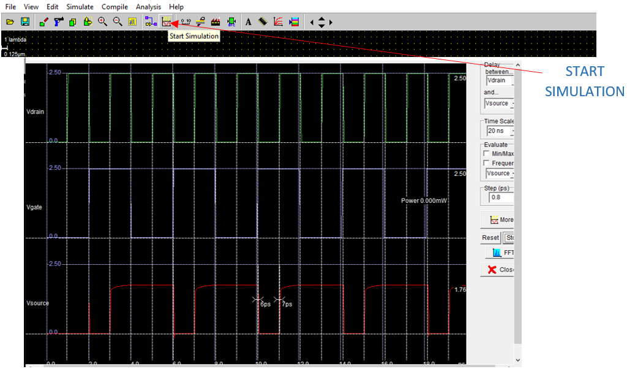Viewport: 627px width, 369px height.
Task: Choose the copy elements tool
Action: [73, 22]
